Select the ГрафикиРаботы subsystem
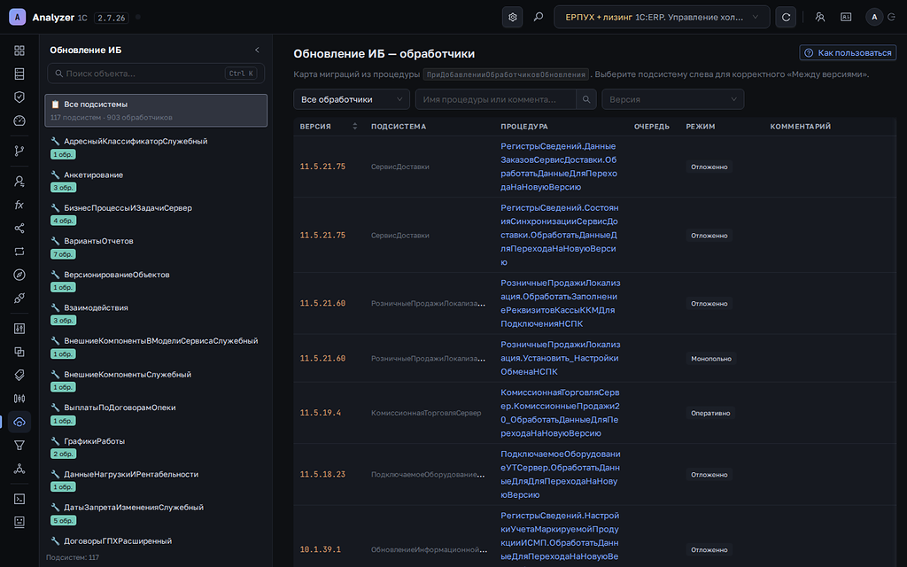This screenshot has width=907, height=567. pos(156,447)
